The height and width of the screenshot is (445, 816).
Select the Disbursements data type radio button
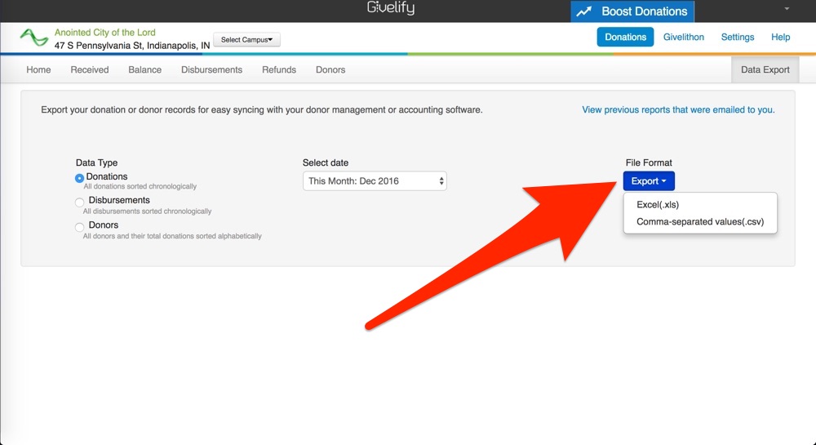click(x=79, y=202)
